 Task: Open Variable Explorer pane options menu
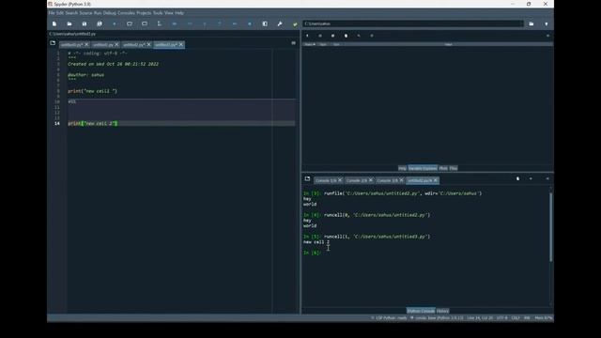click(x=547, y=36)
